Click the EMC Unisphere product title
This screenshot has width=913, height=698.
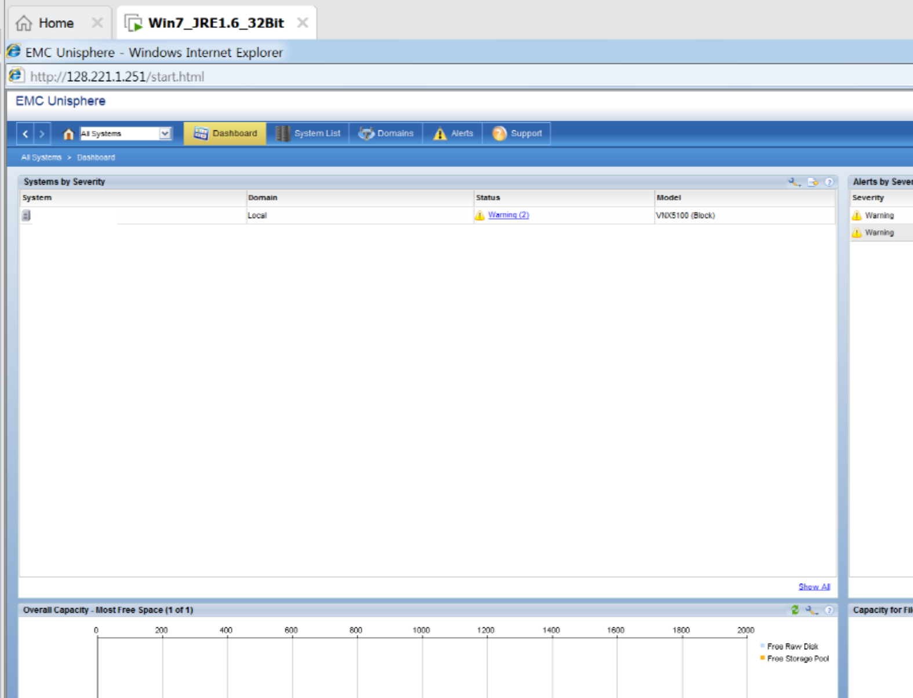(x=60, y=101)
